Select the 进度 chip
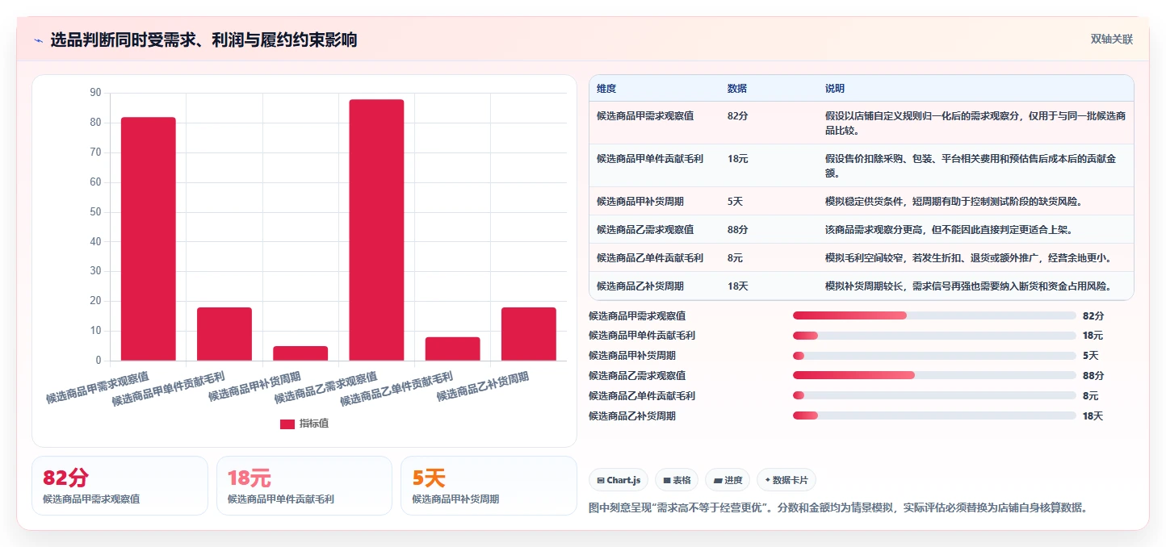 [x=728, y=480]
